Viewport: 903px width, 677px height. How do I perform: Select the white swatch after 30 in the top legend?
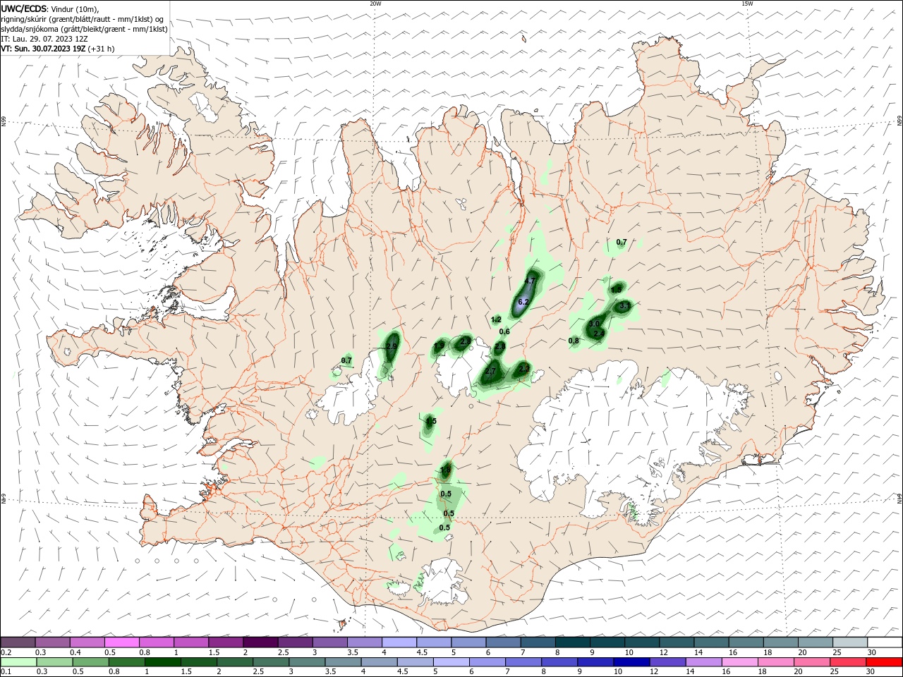coord(885,642)
